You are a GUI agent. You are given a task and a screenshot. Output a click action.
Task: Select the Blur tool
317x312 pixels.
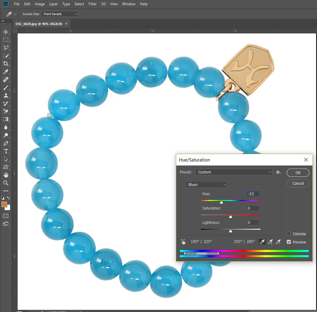[6, 127]
